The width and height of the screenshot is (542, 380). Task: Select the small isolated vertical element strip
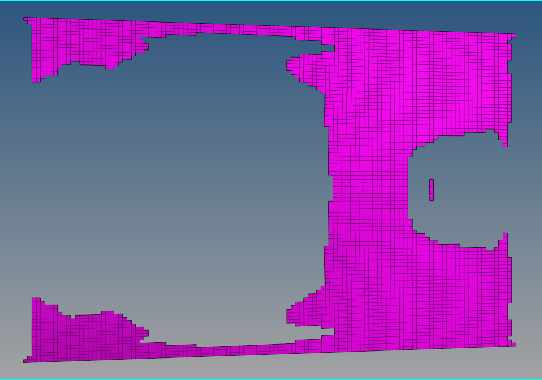click(431, 190)
